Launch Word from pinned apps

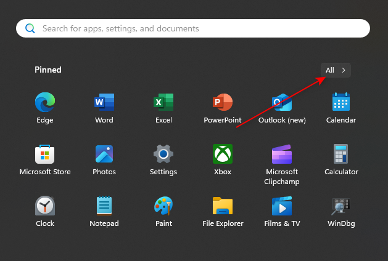104,102
